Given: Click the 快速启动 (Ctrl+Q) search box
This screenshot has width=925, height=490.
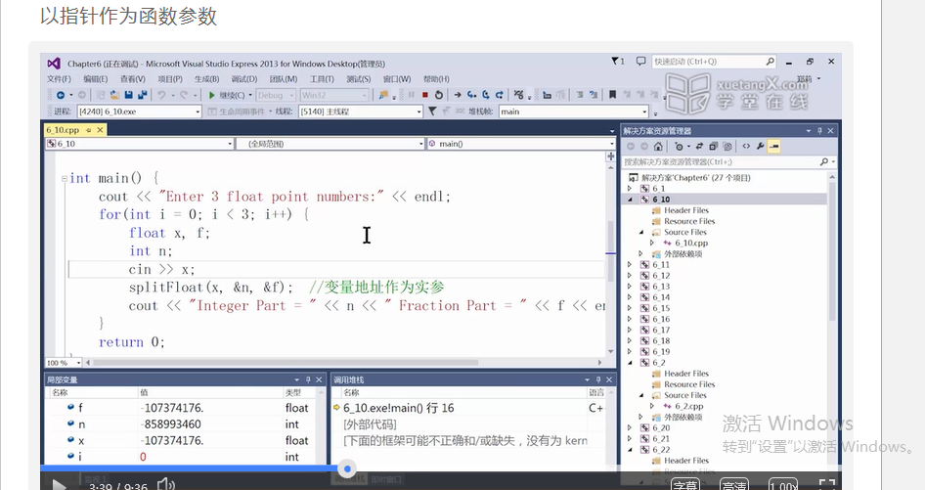Looking at the screenshot, I should [x=714, y=62].
